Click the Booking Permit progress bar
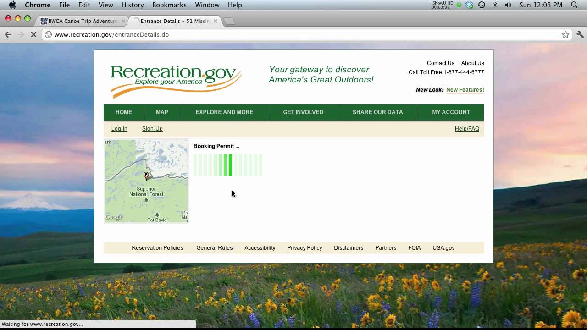 click(x=228, y=165)
